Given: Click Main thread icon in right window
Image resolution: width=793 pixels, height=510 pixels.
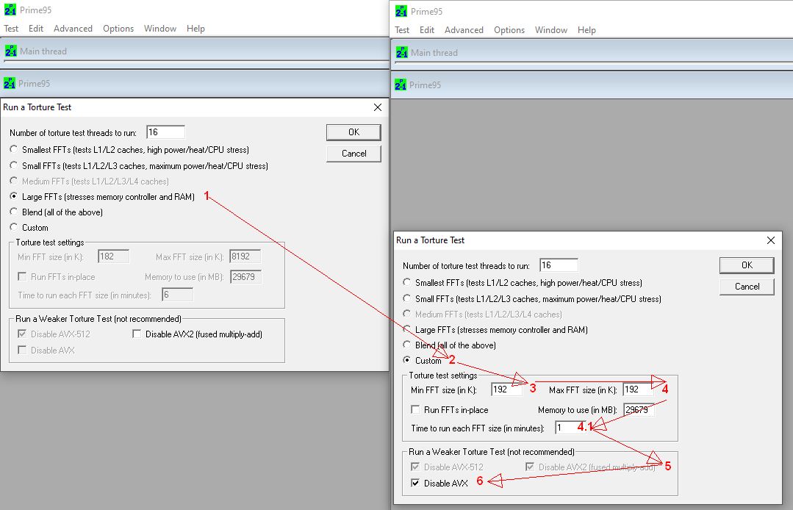Looking at the screenshot, I should [401, 52].
